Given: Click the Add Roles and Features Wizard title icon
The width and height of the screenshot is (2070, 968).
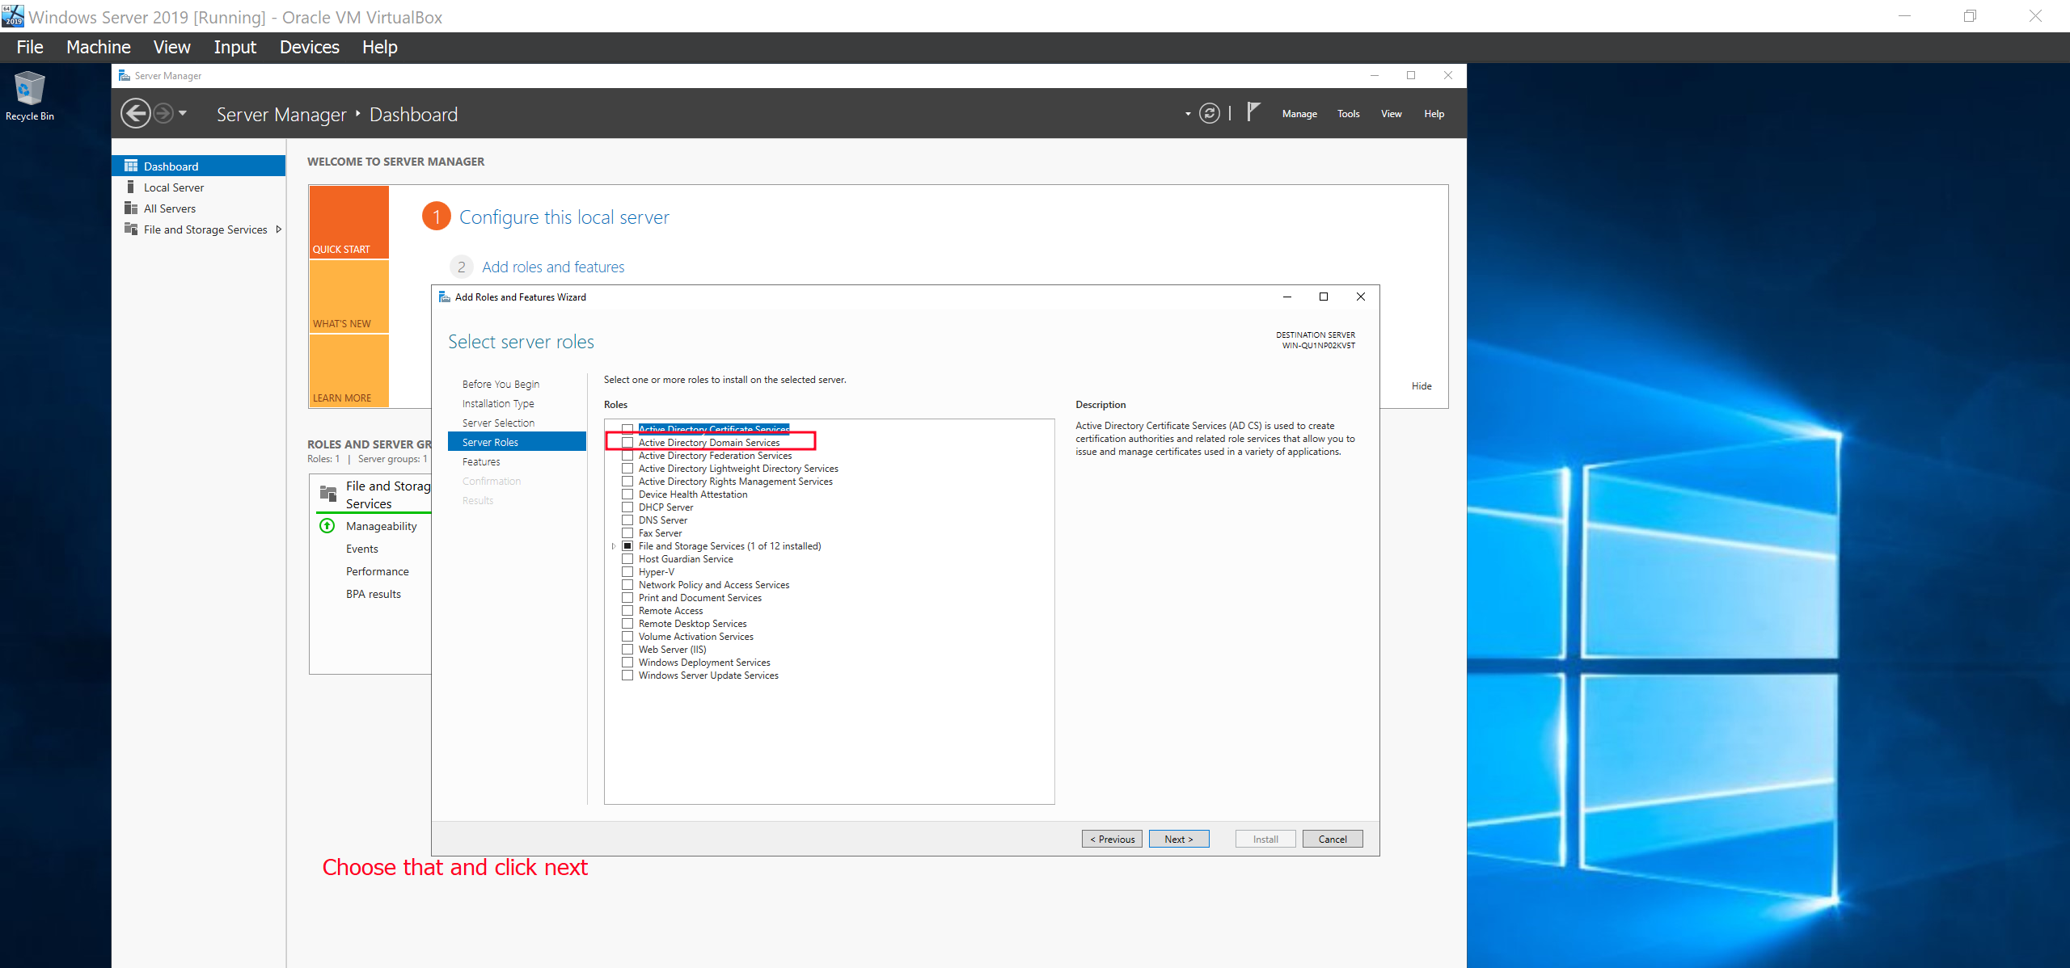Looking at the screenshot, I should coord(444,297).
